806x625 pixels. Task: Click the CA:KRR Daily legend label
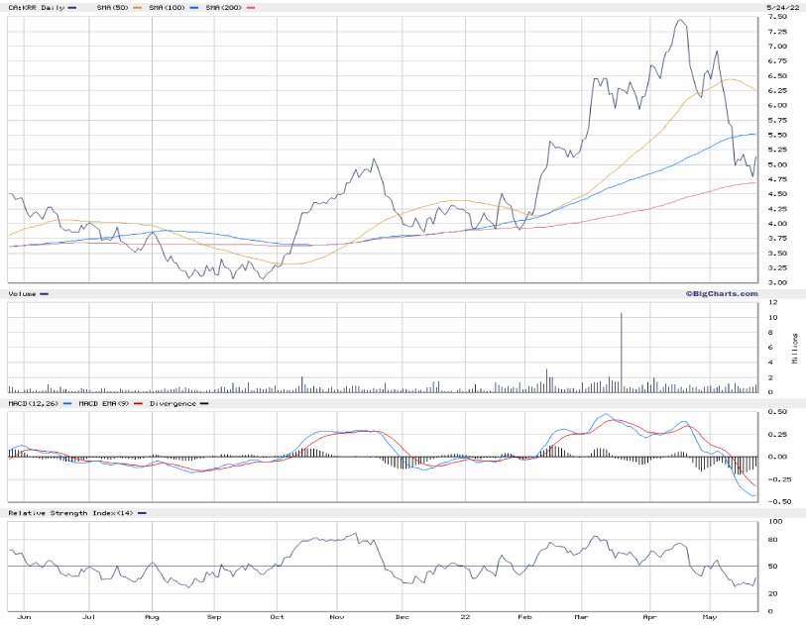[x=36, y=7]
